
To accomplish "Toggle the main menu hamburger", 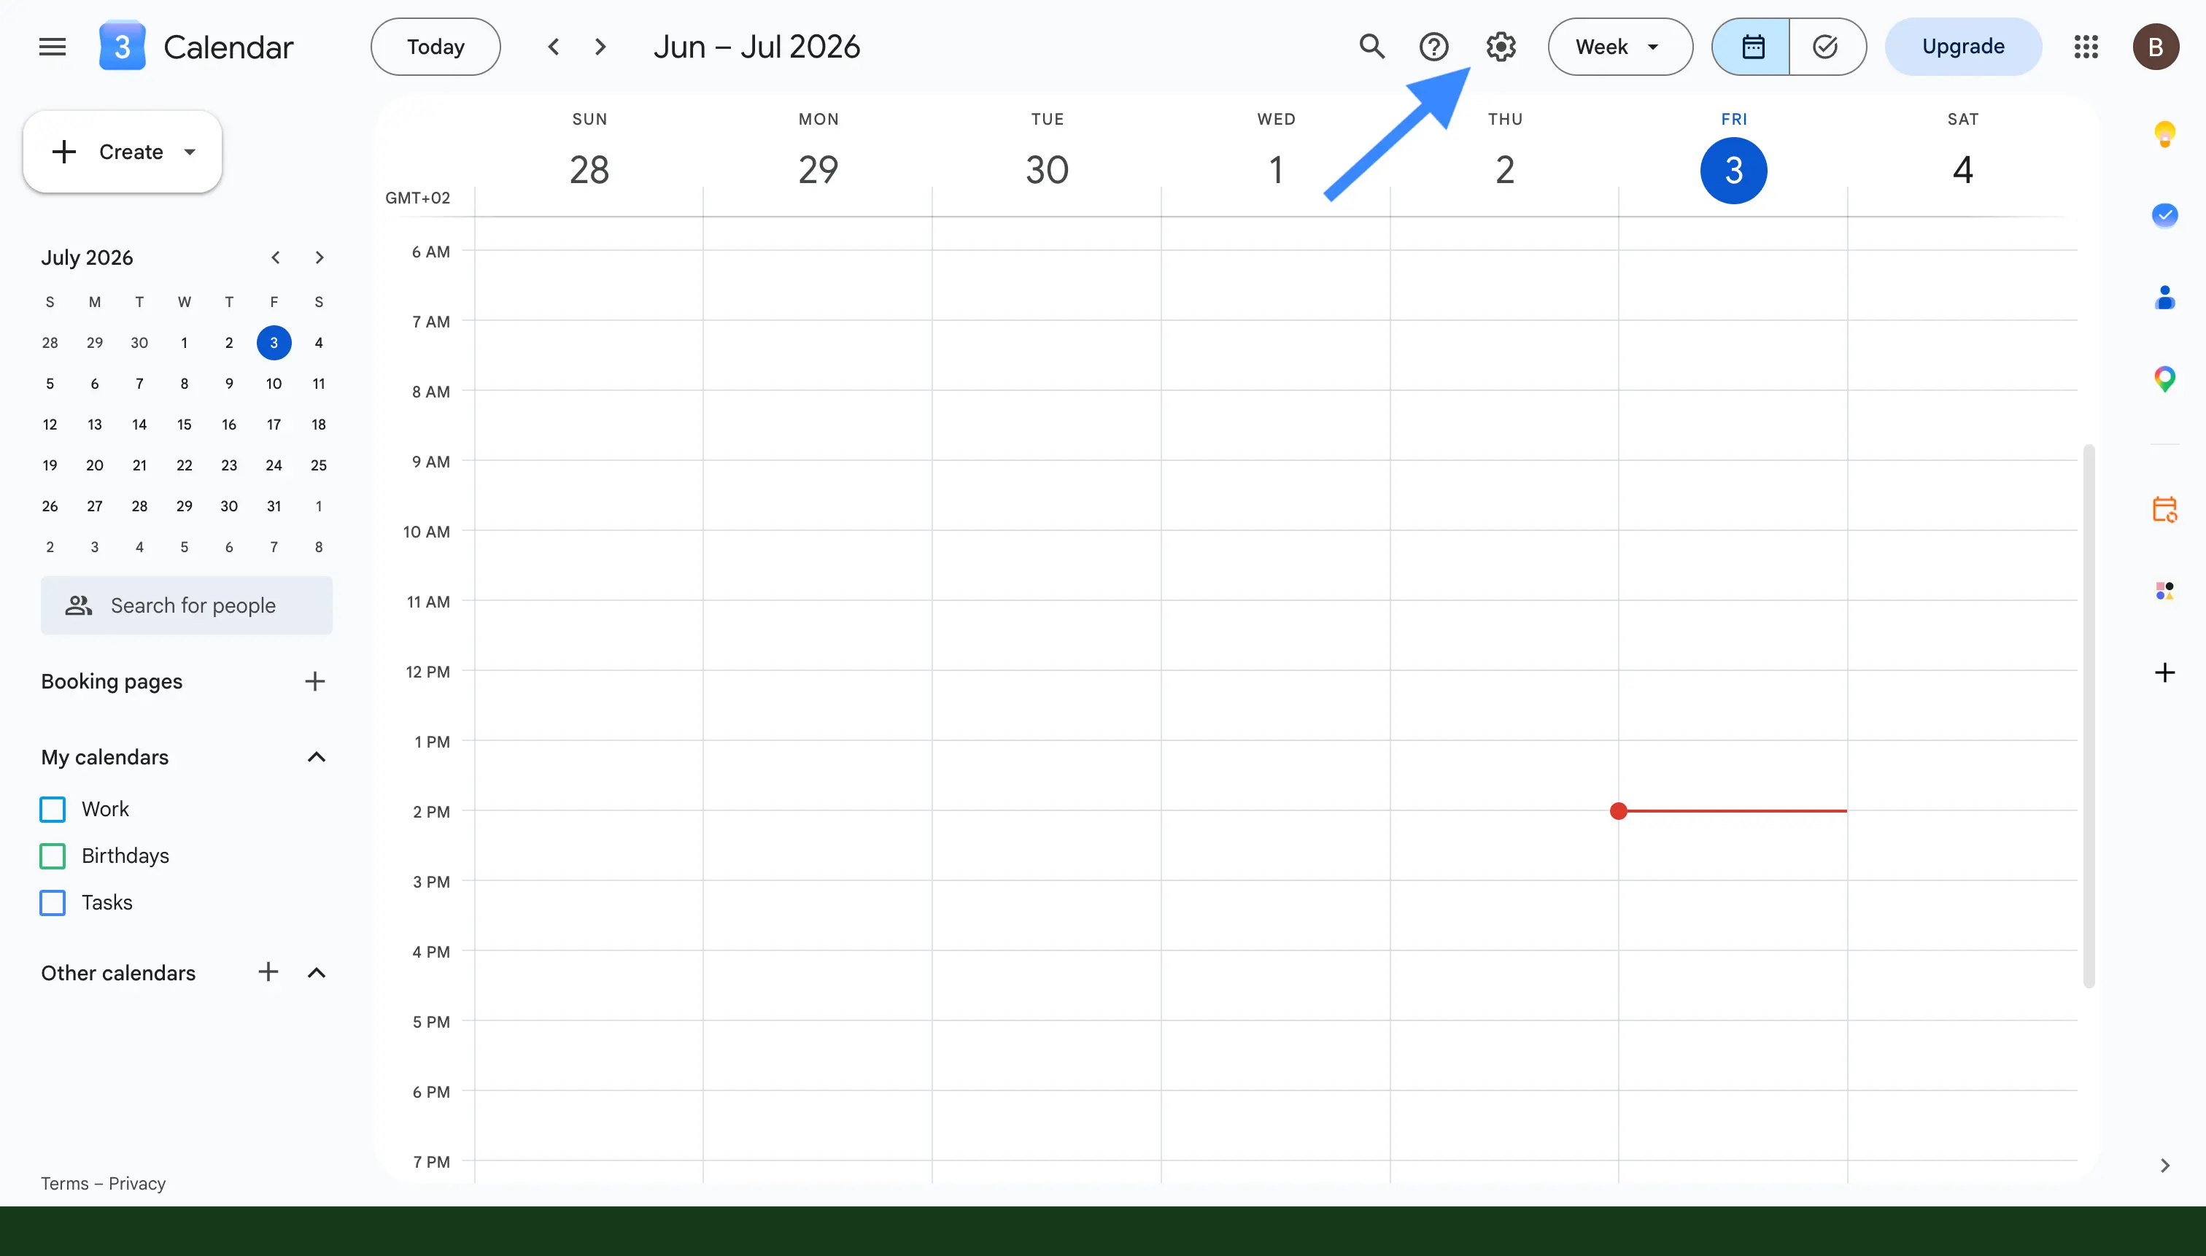I will (53, 47).
